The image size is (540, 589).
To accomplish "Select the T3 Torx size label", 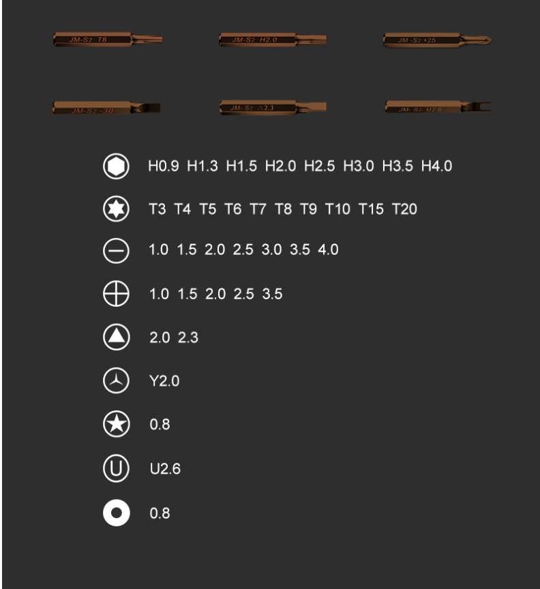I will pos(157,209).
